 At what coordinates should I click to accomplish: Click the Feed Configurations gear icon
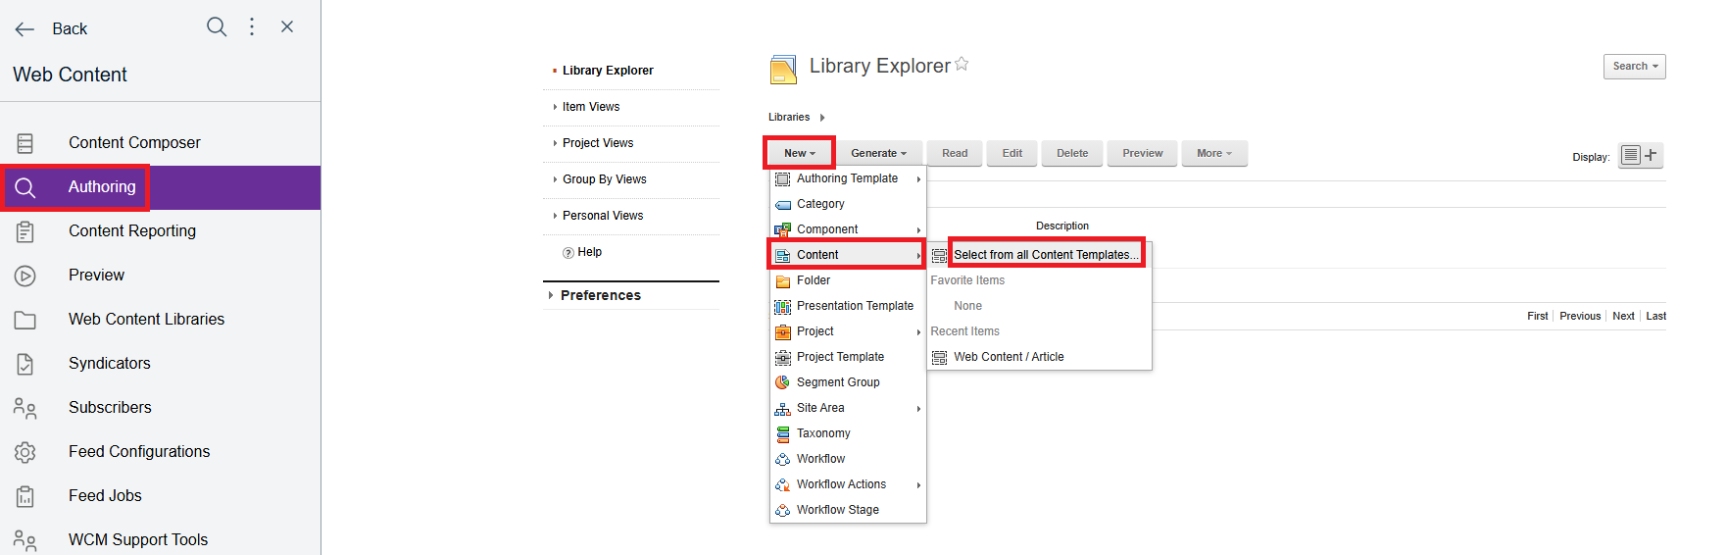point(25,452)
